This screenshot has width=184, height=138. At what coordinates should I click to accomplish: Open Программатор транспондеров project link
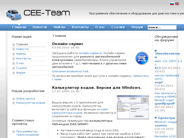27,133
